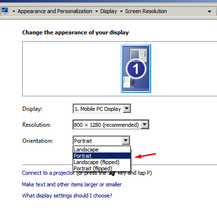This screenshot has width=217, height=212.
Task: Open the Display dropdown (1. Mobile PC Display)
Action: click(x=102, y=108)
